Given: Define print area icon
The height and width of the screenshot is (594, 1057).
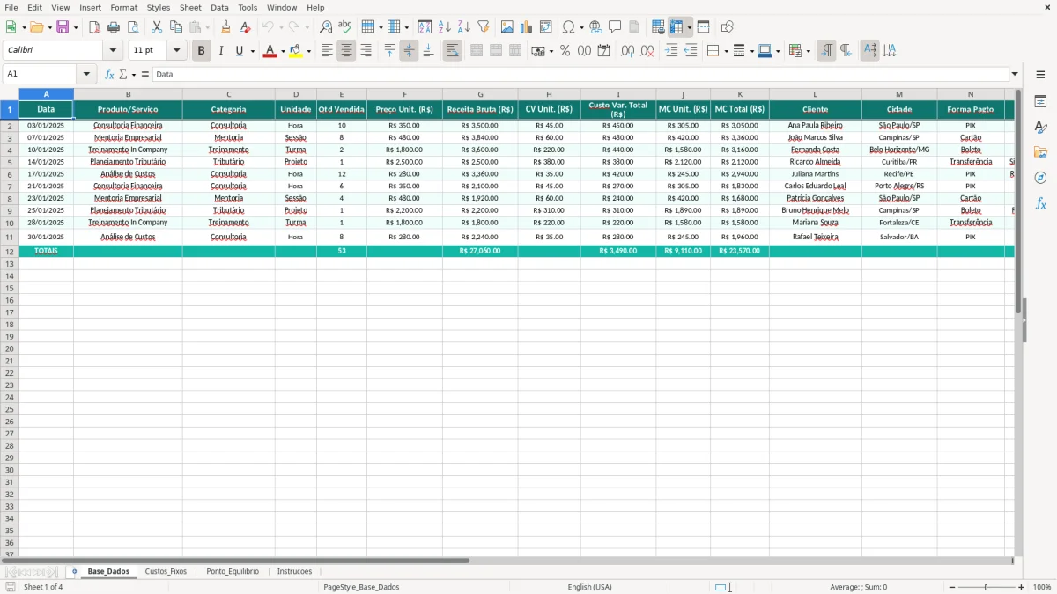Looking at the screenshot, I should (x=658, y=27).
